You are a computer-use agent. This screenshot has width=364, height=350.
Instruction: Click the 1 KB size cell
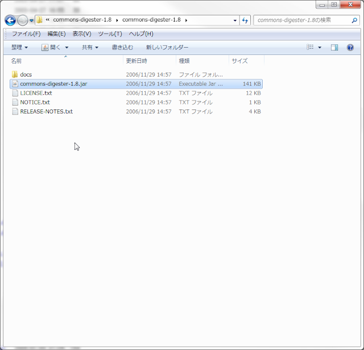click(x=255, y=102)
